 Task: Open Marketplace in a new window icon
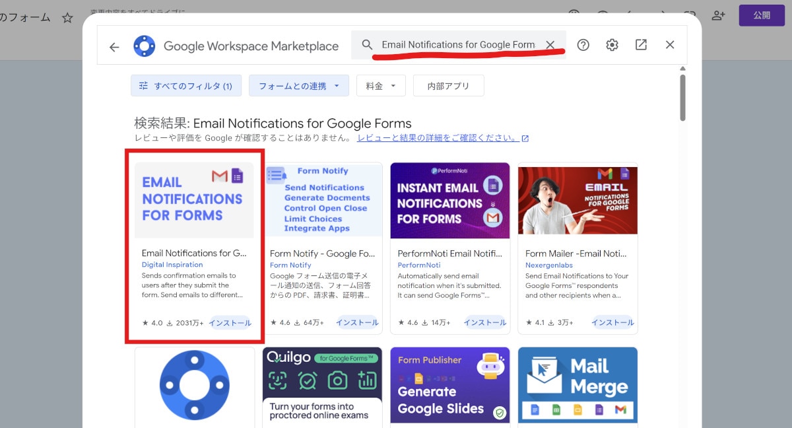(640, 45)
